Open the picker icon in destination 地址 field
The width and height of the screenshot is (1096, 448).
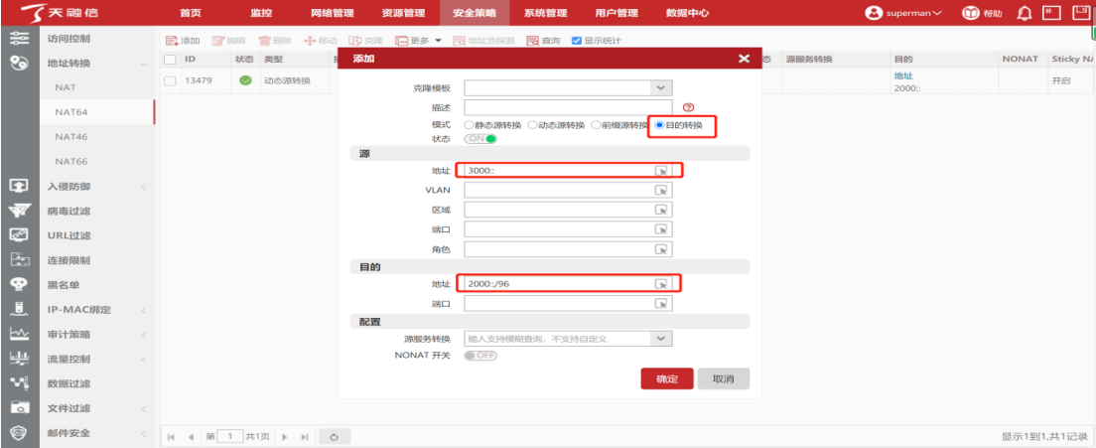[660, 284]
